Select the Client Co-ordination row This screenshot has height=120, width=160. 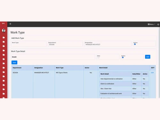[124, 84]
